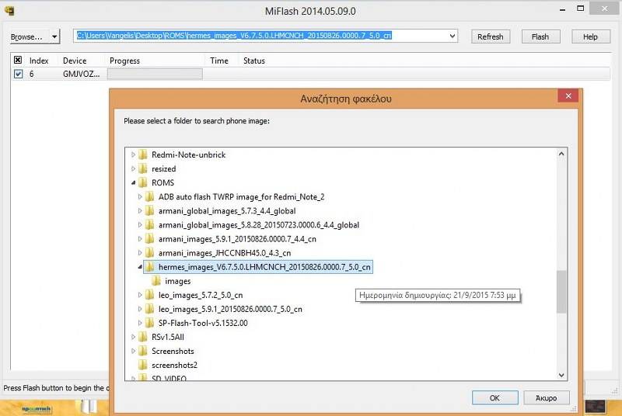Screen dimensions: 622x416
Task: Click the leo_images_5.7.2_5.0_cn folder icon
Action: tap(150, 295)
